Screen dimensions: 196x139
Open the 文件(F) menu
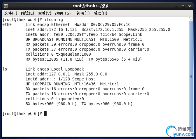(11, 13)
